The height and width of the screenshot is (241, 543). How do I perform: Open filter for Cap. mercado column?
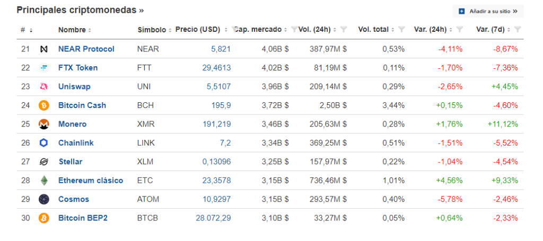tap(294, 29)
